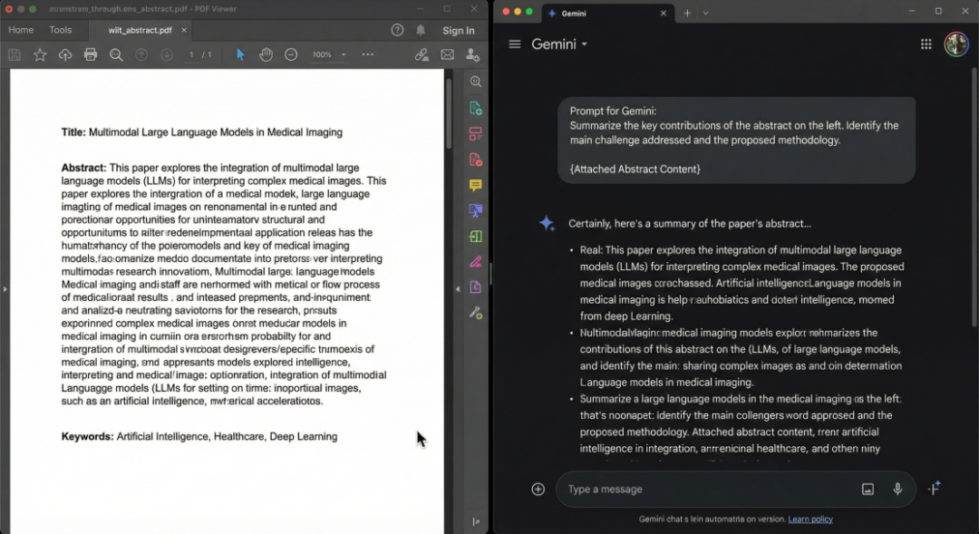Activate the Hand pan tool

(x=266, y=55)
